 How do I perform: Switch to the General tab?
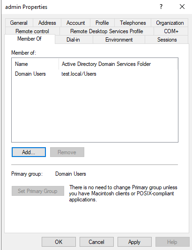(19, 23)
